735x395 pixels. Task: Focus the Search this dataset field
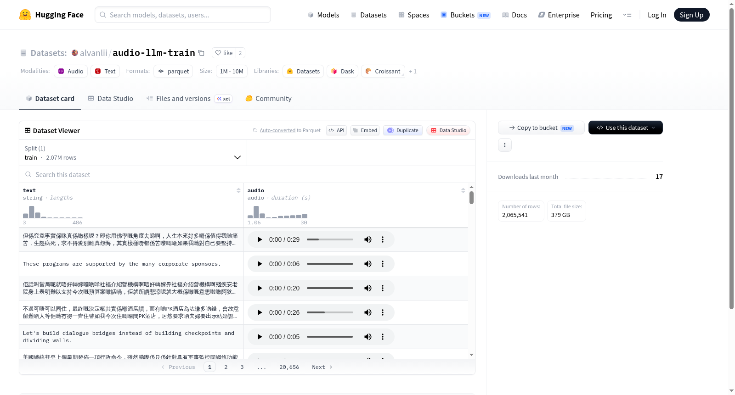click(x=247, y=174)
